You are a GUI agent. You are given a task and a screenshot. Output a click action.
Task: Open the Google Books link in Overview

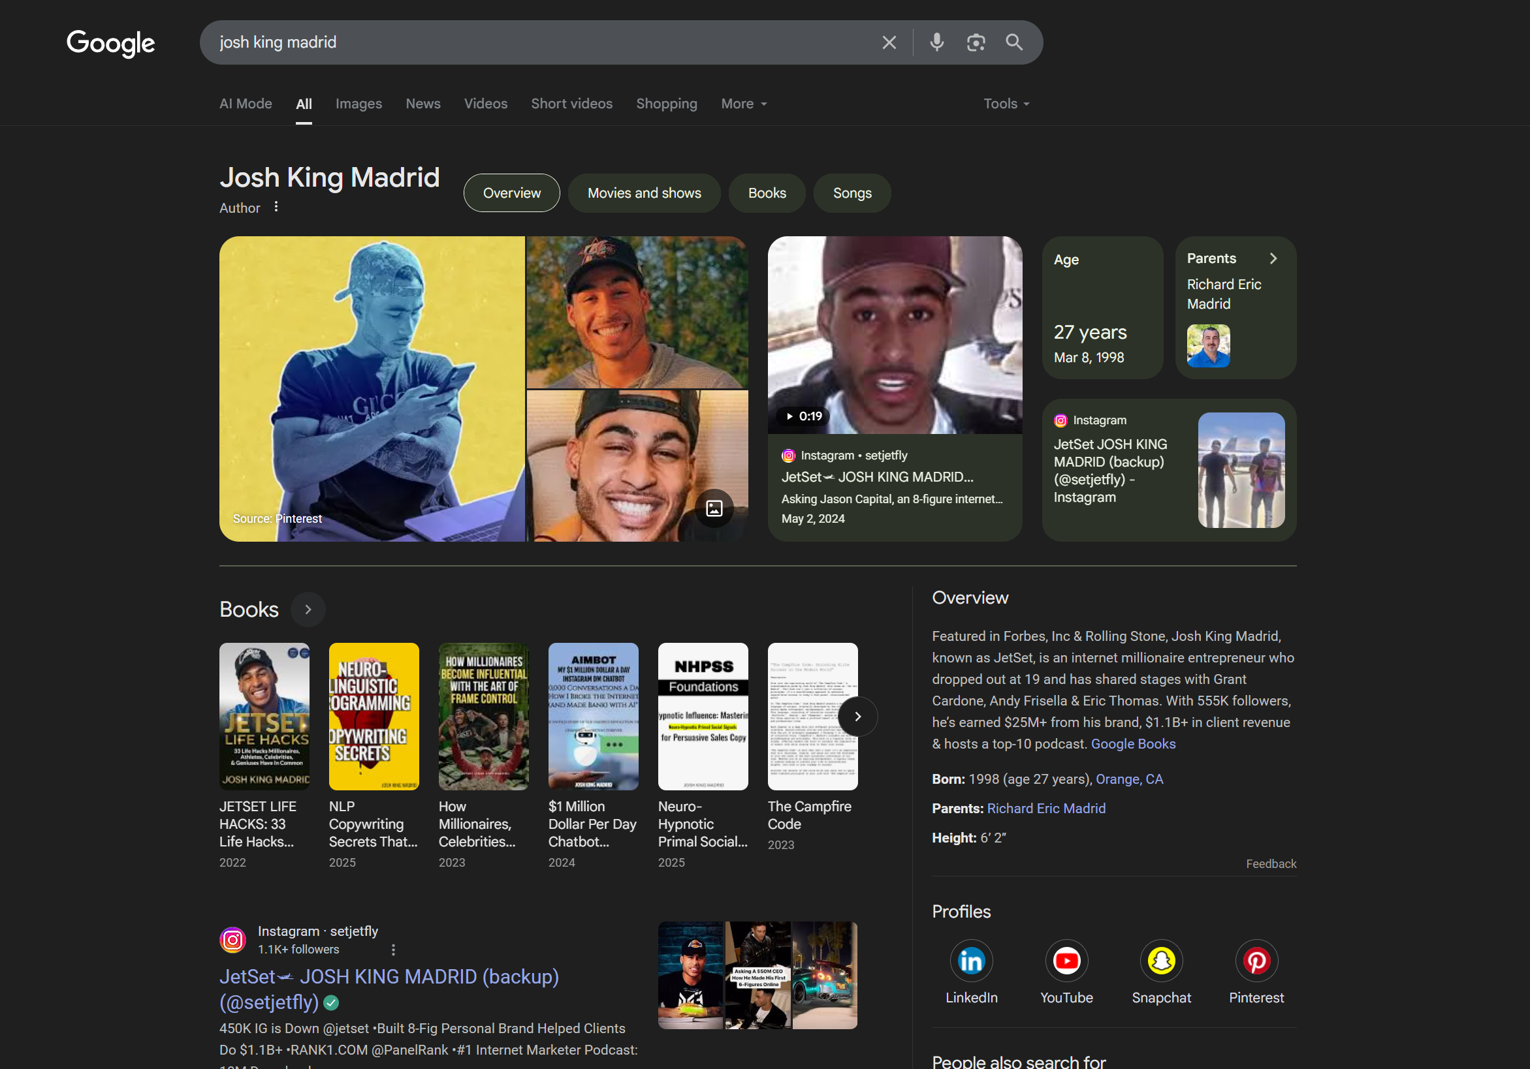click(x=1133, y=743)
